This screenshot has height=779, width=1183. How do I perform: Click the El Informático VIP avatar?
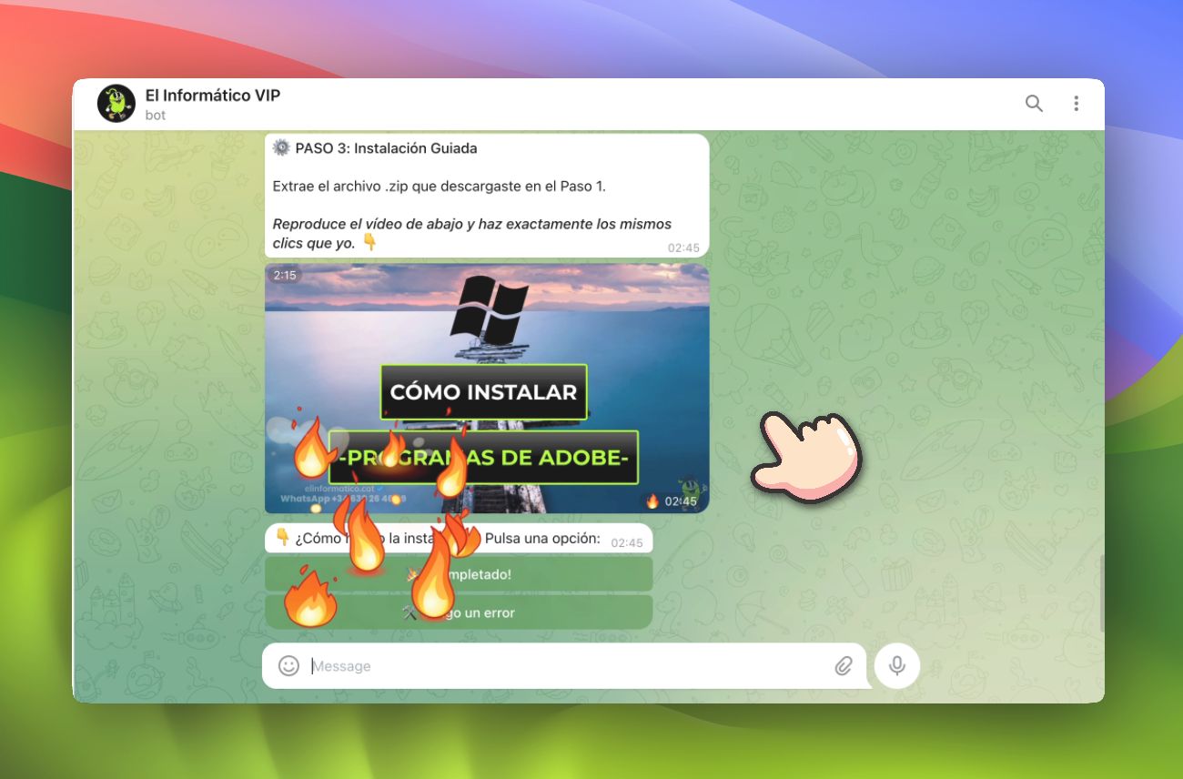(116, 104)
